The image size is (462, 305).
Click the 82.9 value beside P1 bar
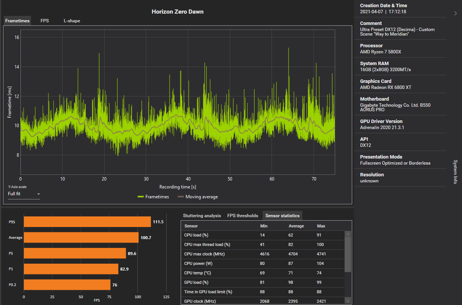click(125, 269)
